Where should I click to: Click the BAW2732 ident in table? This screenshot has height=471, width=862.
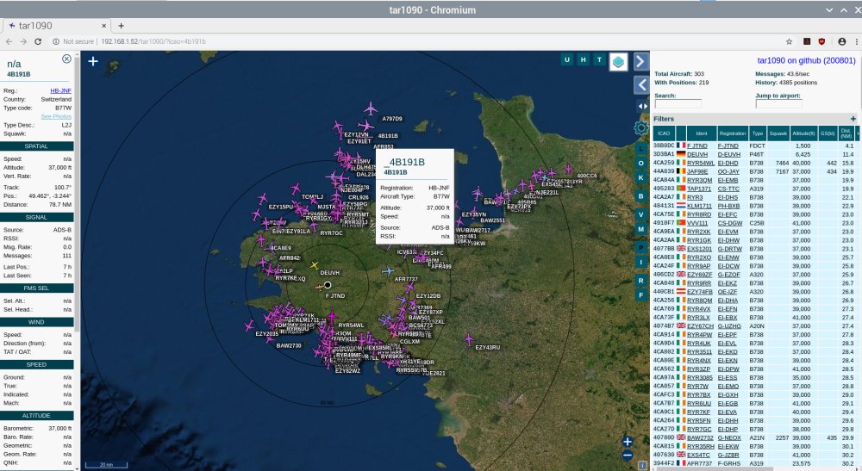(x=699, y=437)
